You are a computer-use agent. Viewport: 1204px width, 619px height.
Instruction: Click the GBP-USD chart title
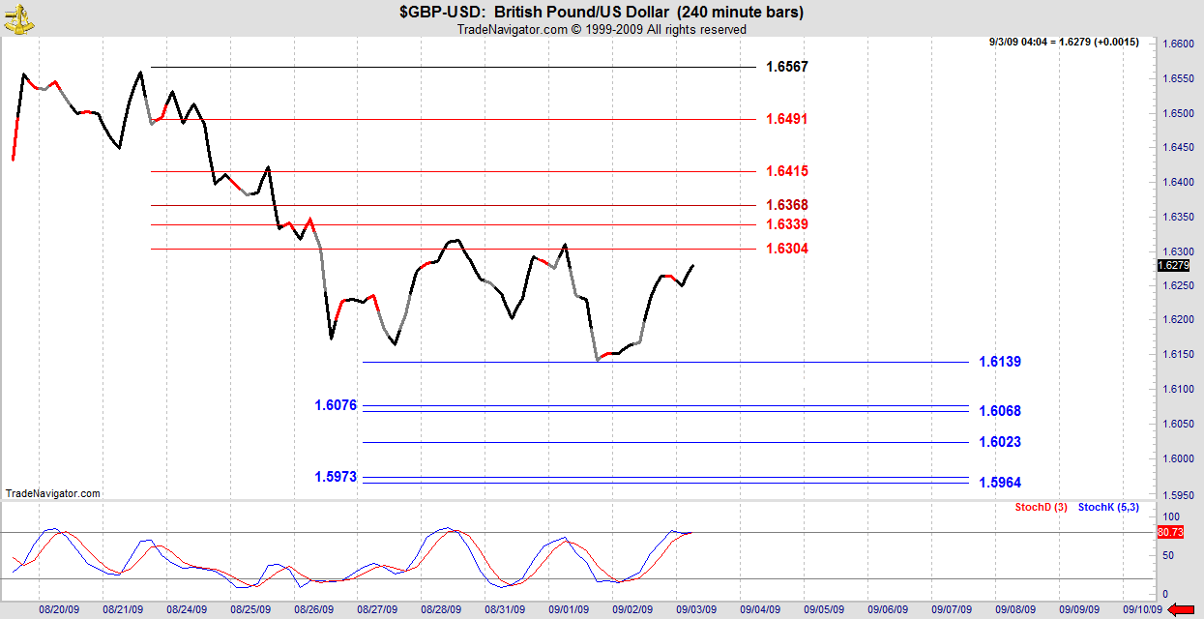click(601, 13)
